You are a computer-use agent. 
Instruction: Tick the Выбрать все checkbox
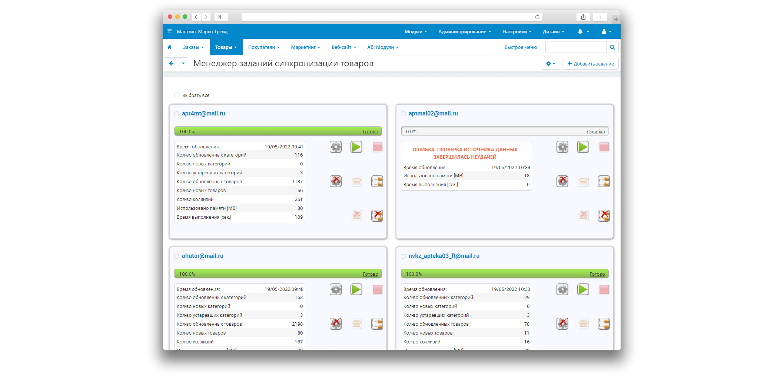[177, 95]
